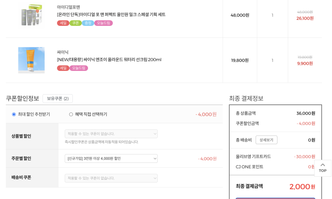Click the green 쿠폰 badge
The height and width of the screenshot is (199, 332).
pos(76,23)
